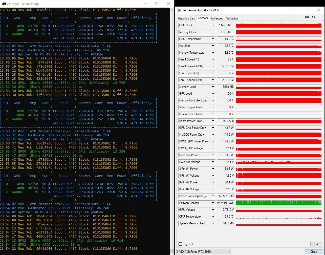Expand the Fan 1 Speed (%) dropdown
The height and width of the screenshot is (255, 325).
coord(213,59)
